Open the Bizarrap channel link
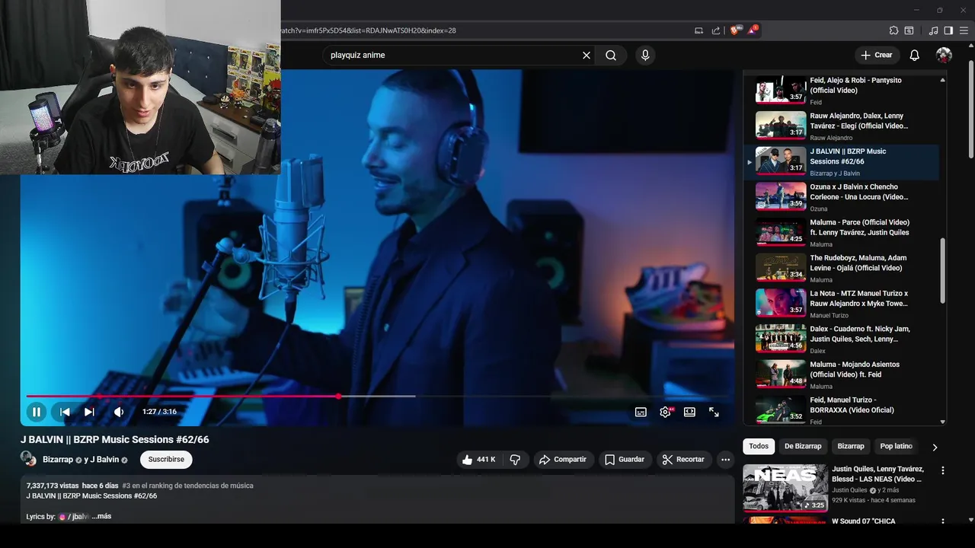Image resolution: width=975 pixels, height=548 pixels. click(x=58, y=460)
